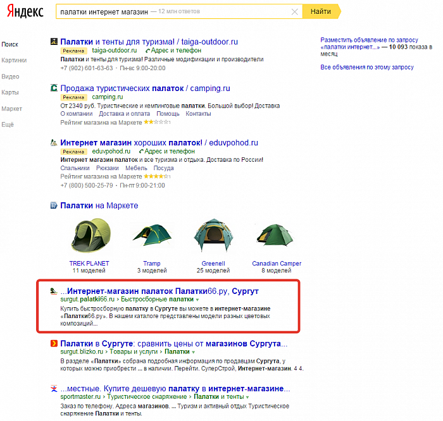
Task: Open sportmaster интернет-магазине result title
Action: point(175,389)
